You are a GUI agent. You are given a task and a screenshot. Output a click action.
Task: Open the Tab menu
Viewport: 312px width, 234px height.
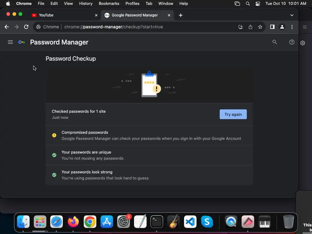tap(149, 3)
